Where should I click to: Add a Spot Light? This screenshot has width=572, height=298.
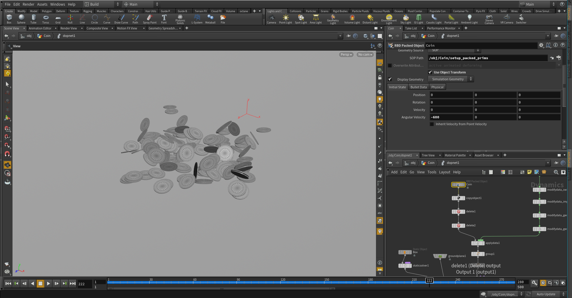301,19
